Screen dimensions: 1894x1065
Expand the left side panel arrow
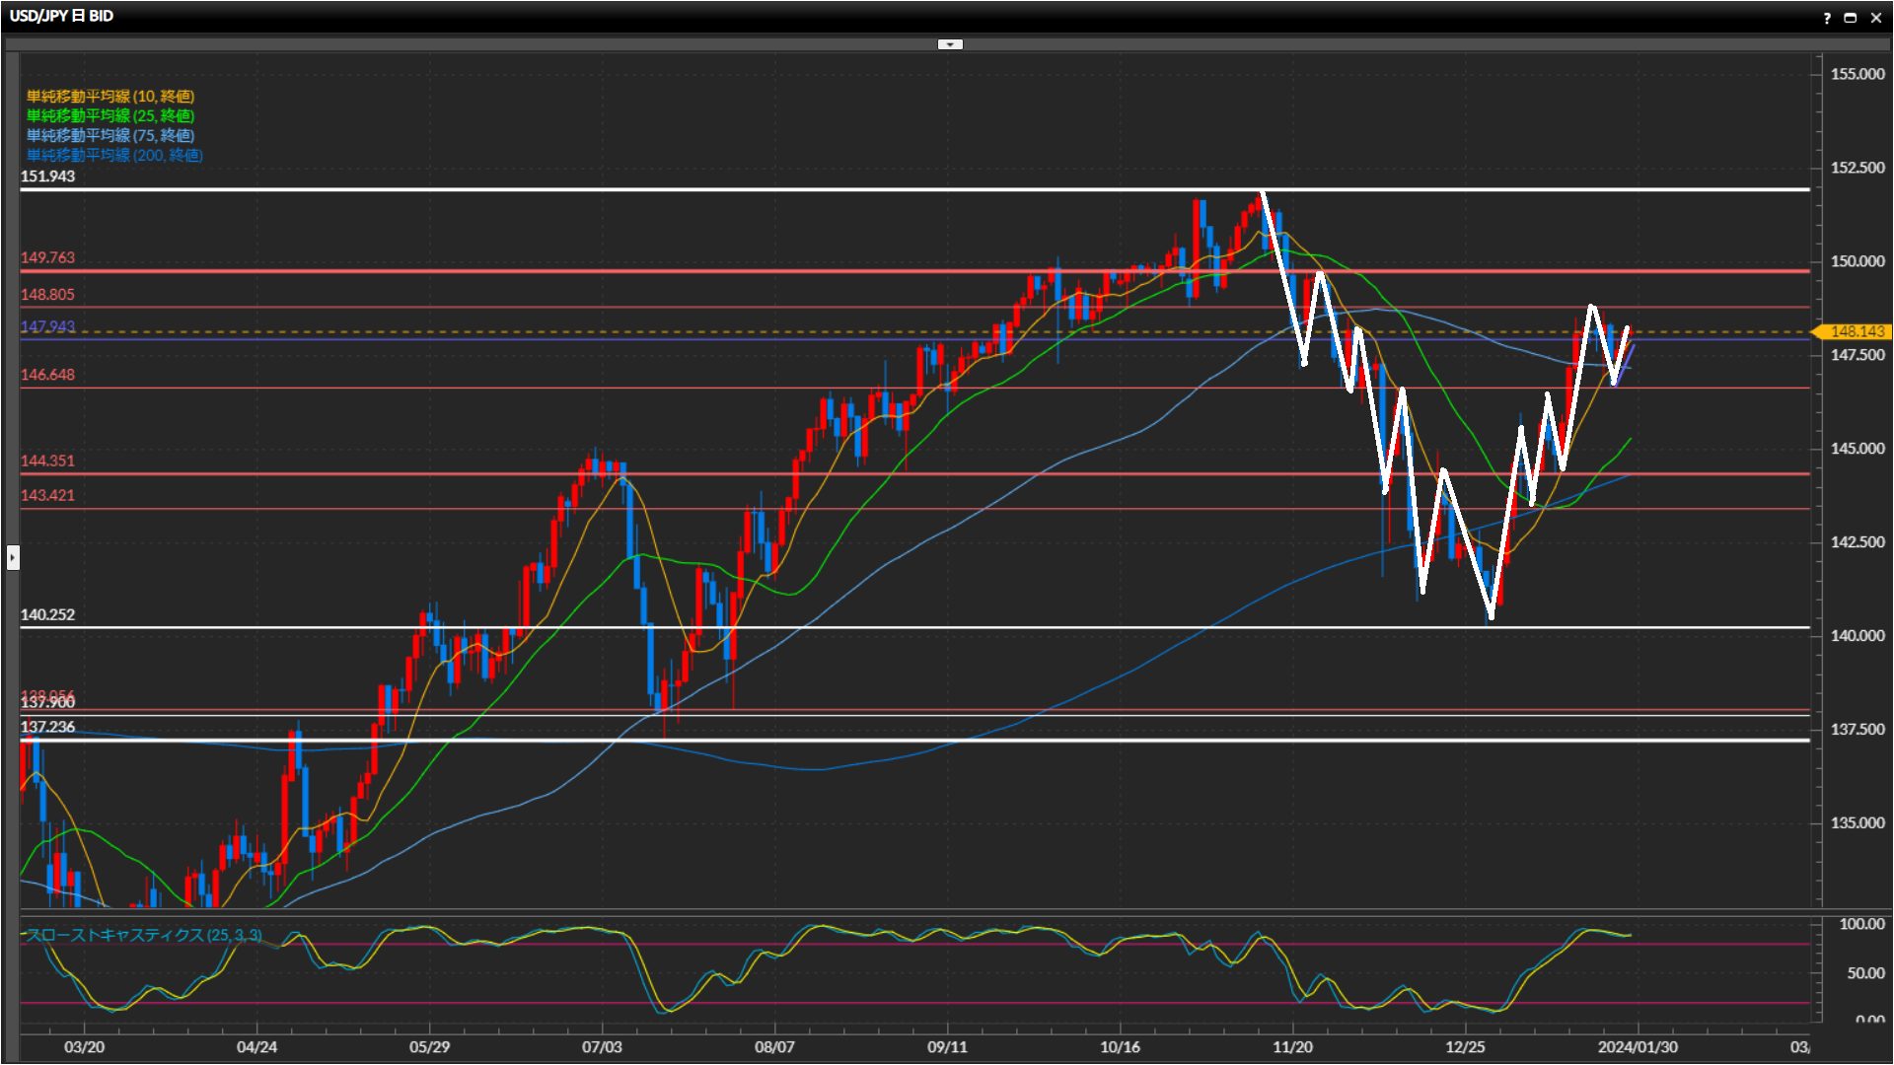pyautogui.click(x=12, y=558)
